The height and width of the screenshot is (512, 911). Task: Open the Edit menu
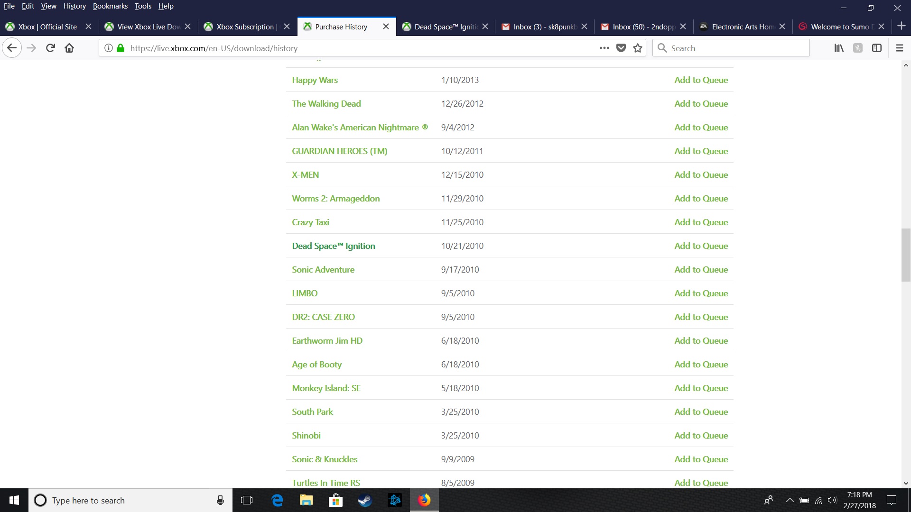click(28, 6)
